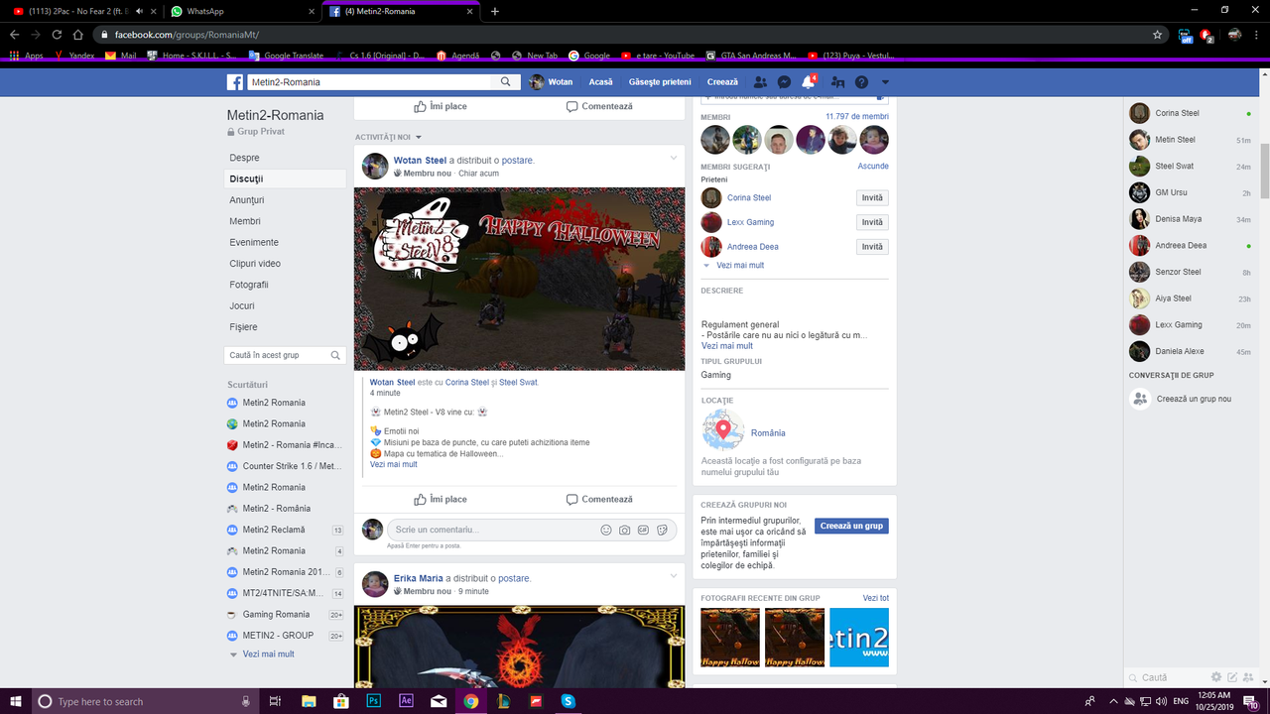Image resolution: width=1270 pixels, height=714 pixels.
Task: Insert an emoji into the comment box
Action: click(x=605, y=530)
